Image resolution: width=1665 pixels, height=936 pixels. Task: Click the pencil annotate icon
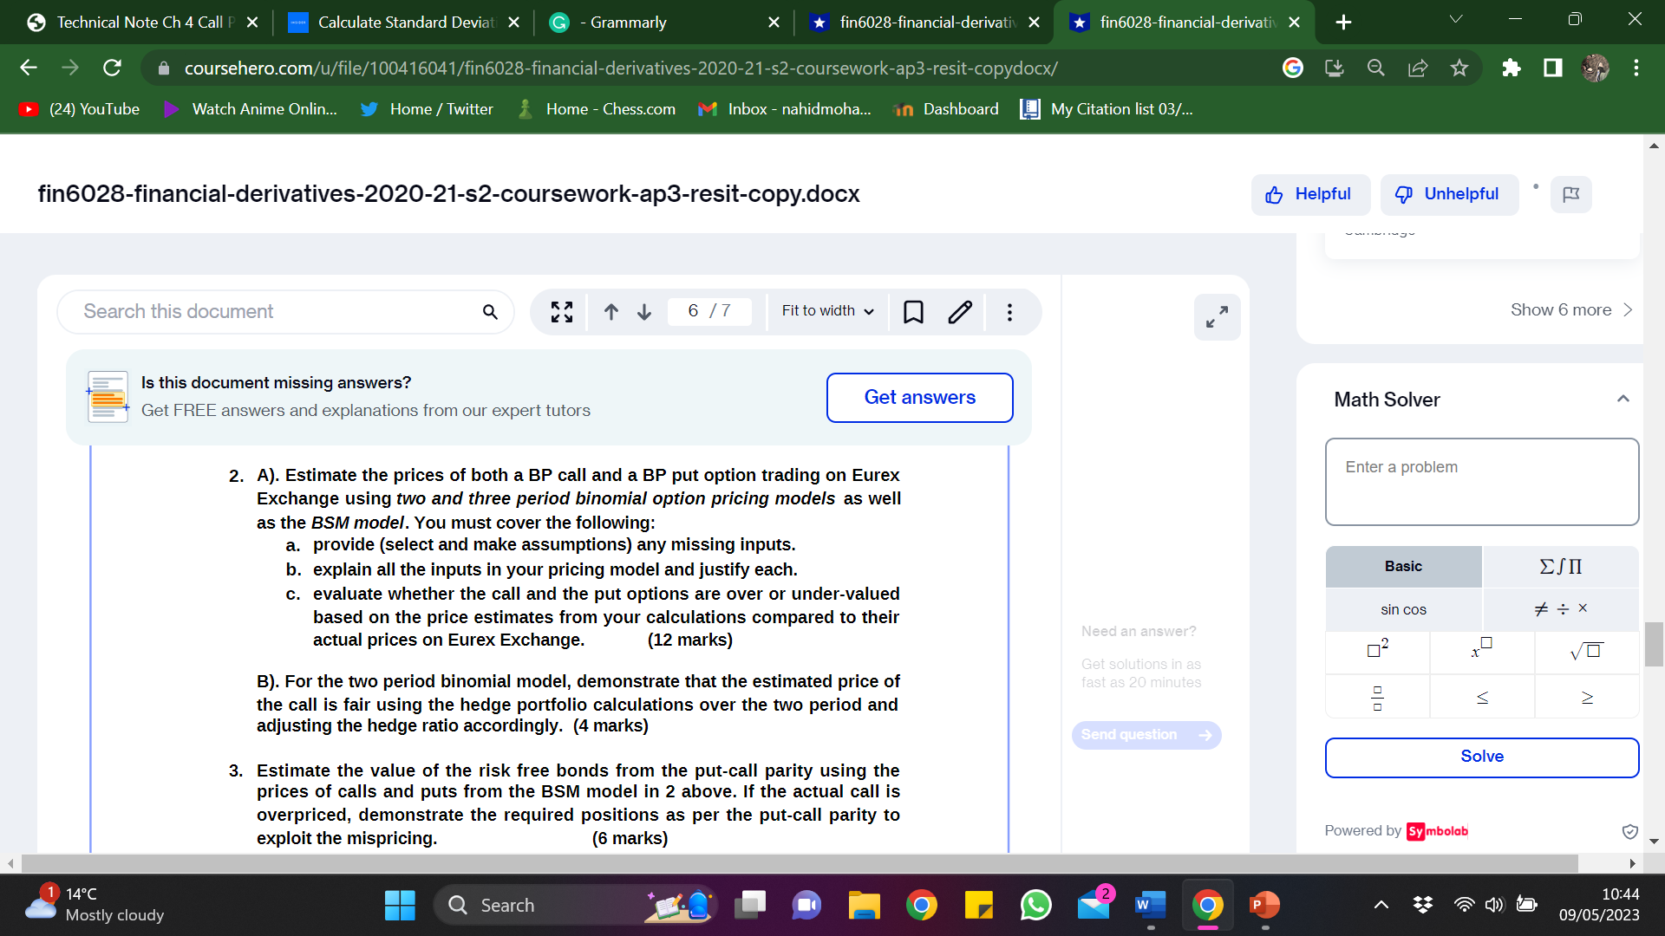[960, 312]
